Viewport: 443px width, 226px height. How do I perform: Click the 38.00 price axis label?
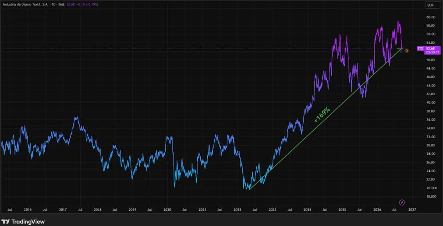[x=431, y=111]
